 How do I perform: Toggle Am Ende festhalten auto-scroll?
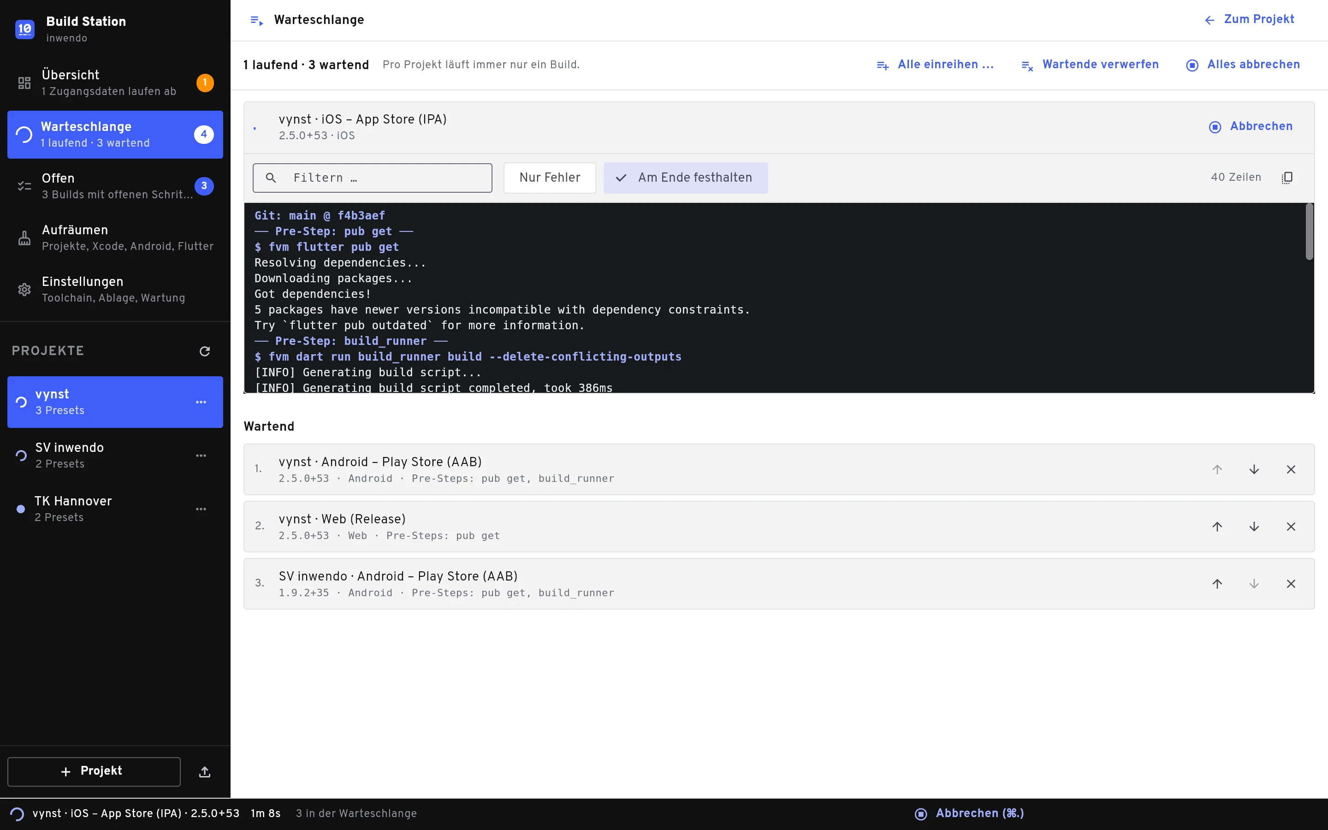click(x=685, y=178)
